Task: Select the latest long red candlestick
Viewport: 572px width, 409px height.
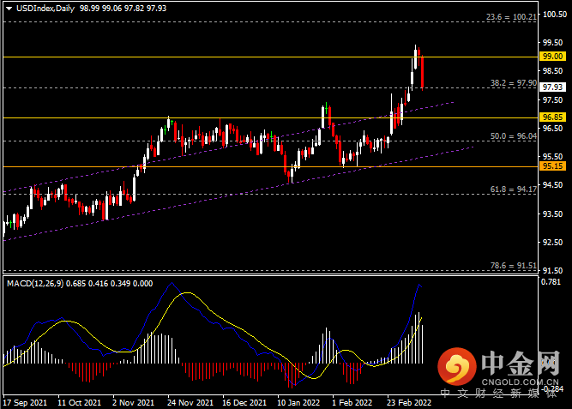Action: pos(423,72)
